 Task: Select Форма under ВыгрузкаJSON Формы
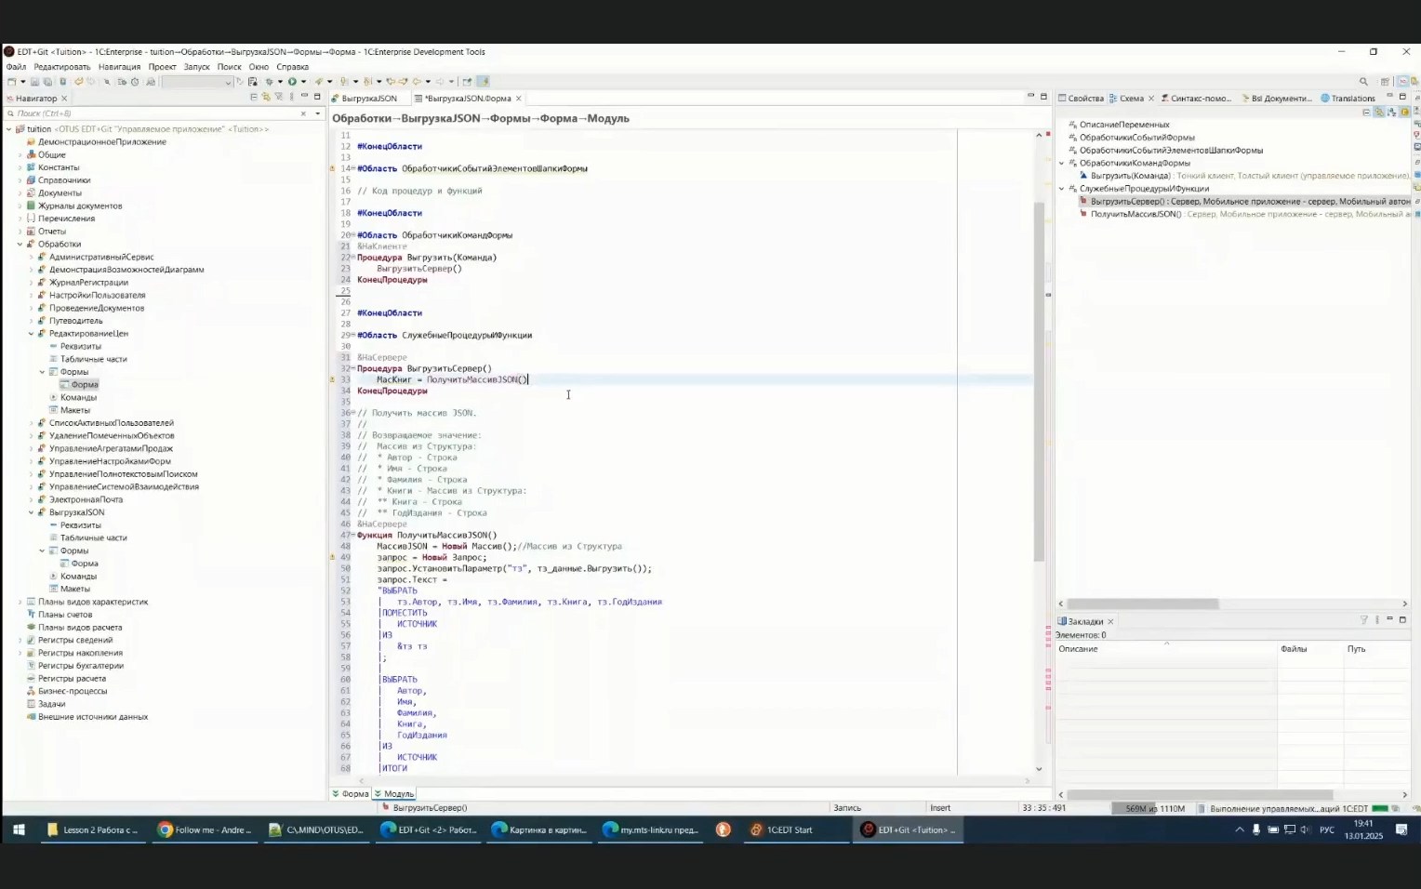click(x=84, y=564)
